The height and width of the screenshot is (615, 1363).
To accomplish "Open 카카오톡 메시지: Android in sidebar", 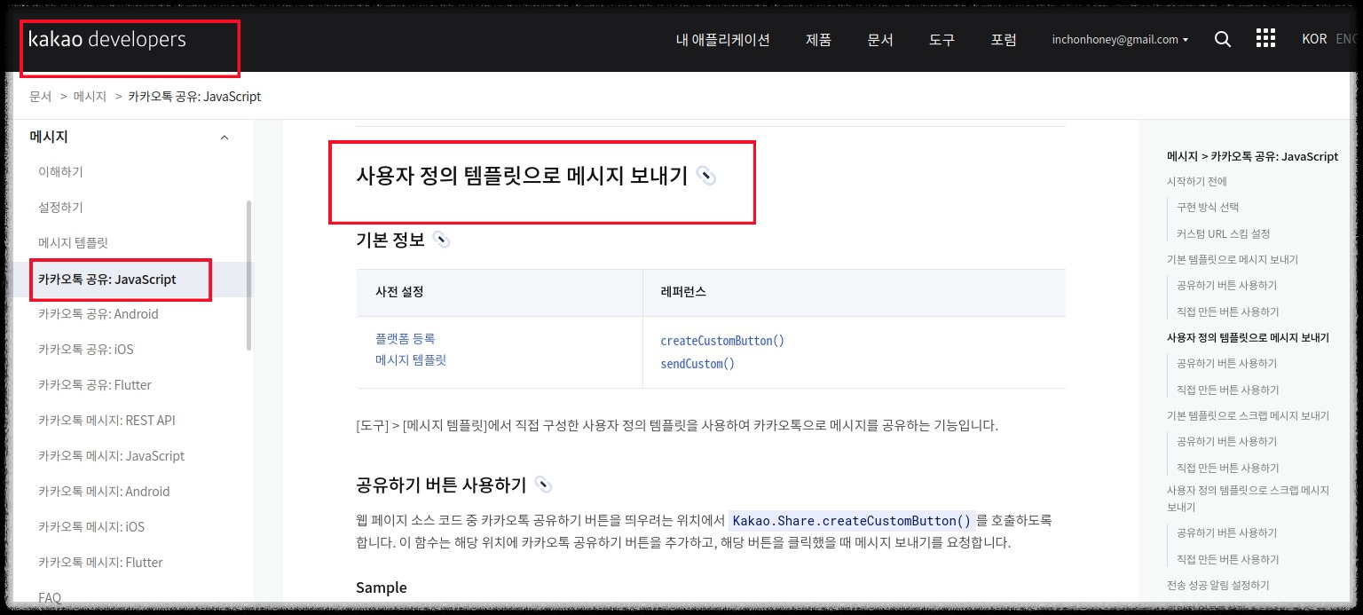I will pyautogui.click(x=104, y=492).
